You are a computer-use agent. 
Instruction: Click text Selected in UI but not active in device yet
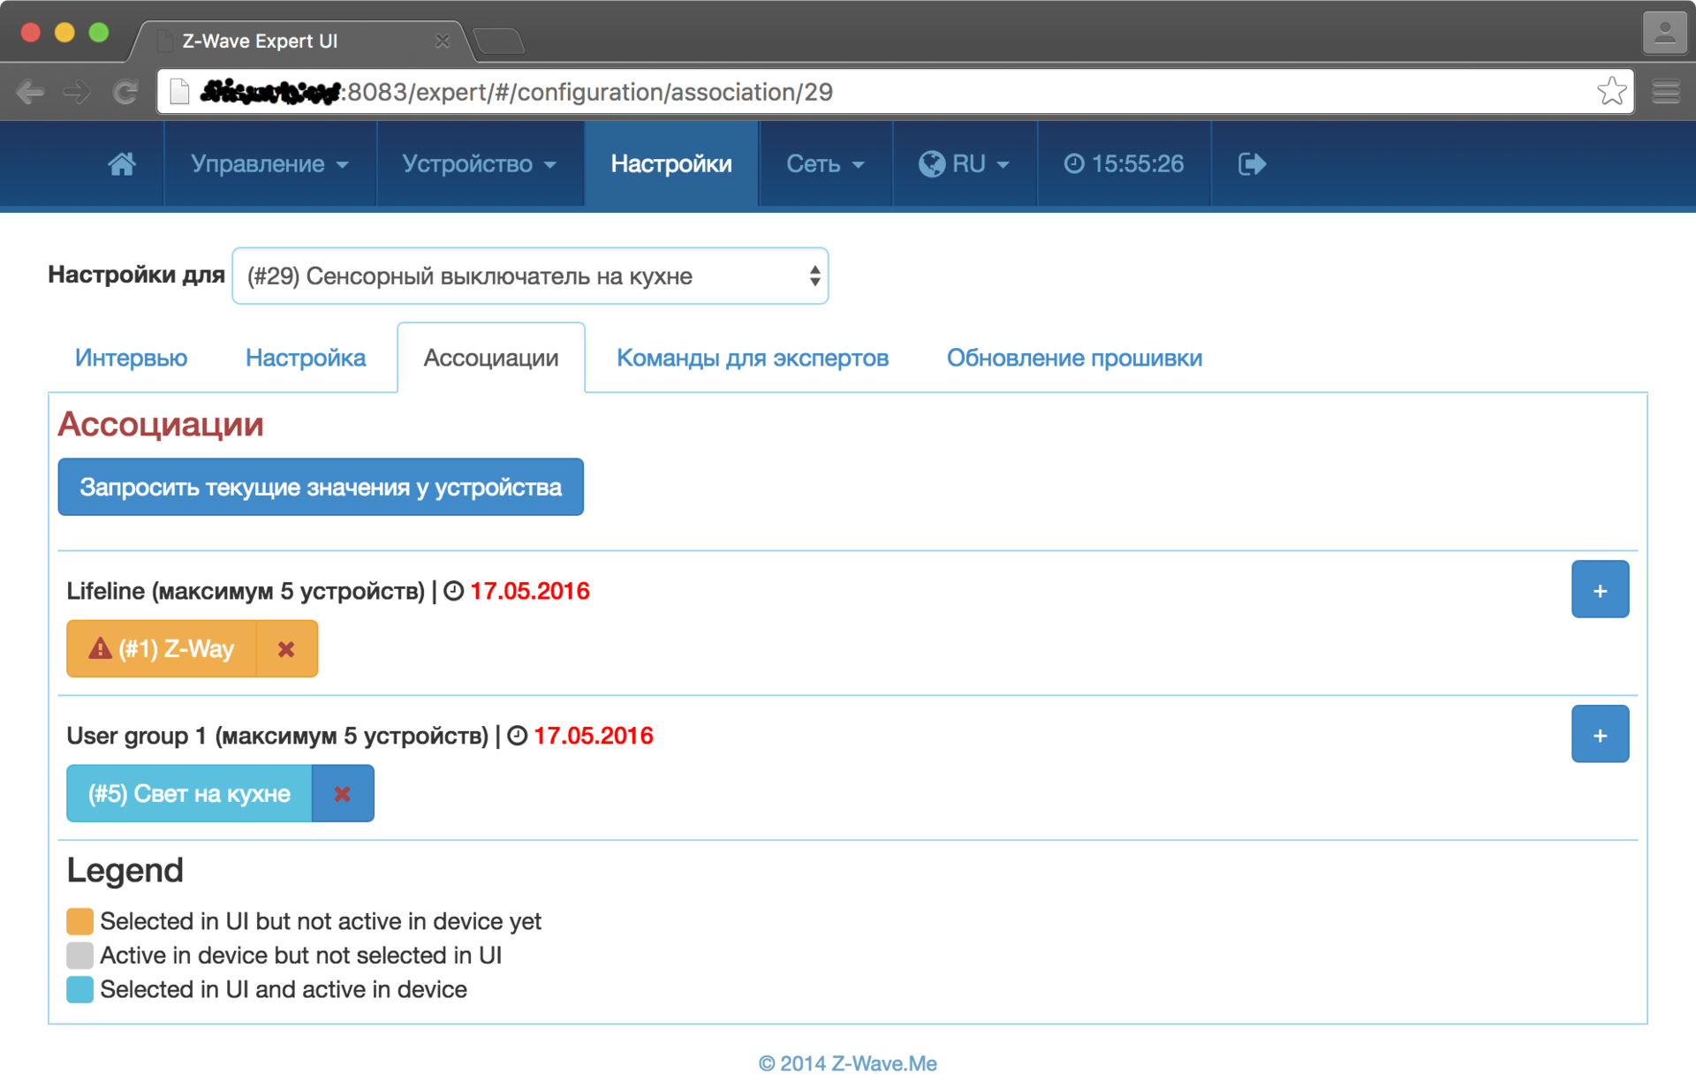click(321, 921)
